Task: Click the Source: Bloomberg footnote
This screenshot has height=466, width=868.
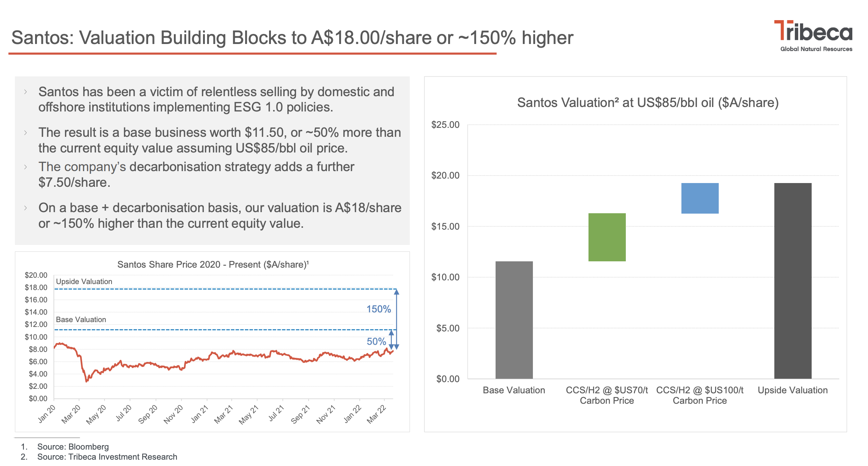Action: pyautogui.click(x=73, y=447)
